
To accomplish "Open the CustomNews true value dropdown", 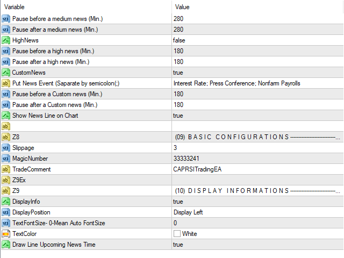I will 257,73.
